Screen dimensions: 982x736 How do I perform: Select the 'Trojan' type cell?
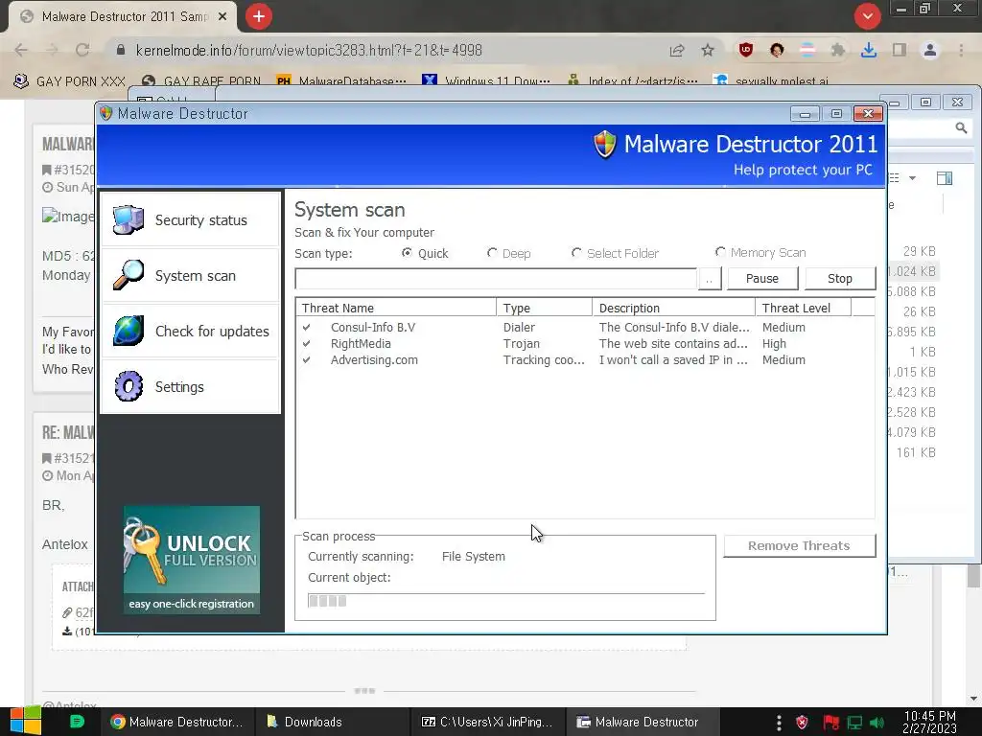521,343
